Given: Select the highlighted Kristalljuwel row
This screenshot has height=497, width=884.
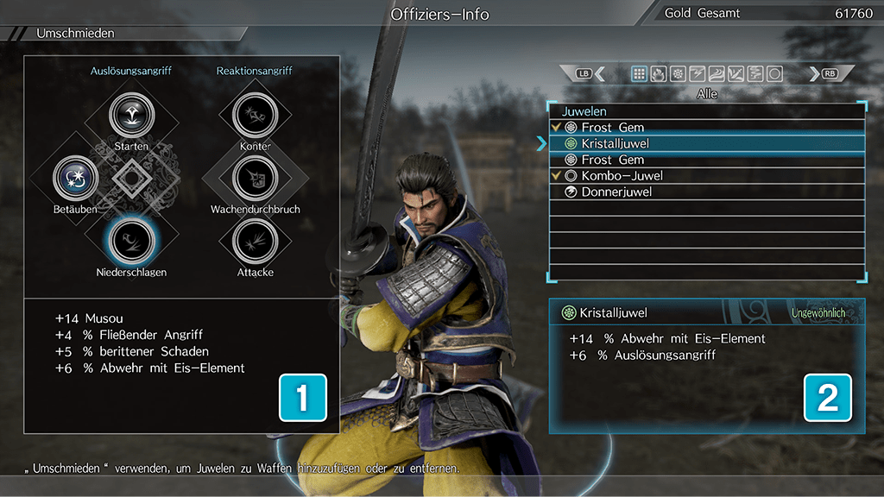Looking at the screenshot, I should point(707,144).
